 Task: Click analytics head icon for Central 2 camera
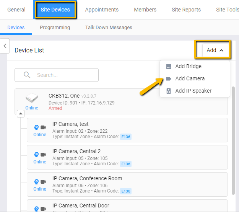coord(36,155)
